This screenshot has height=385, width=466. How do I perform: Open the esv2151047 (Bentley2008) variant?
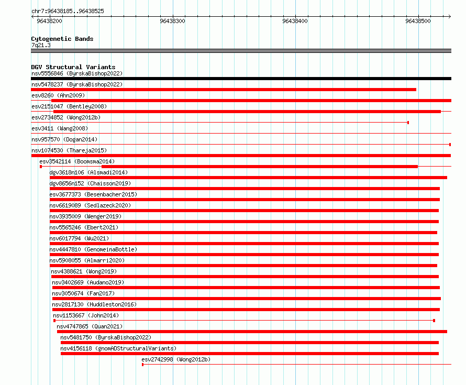[69, 106]
